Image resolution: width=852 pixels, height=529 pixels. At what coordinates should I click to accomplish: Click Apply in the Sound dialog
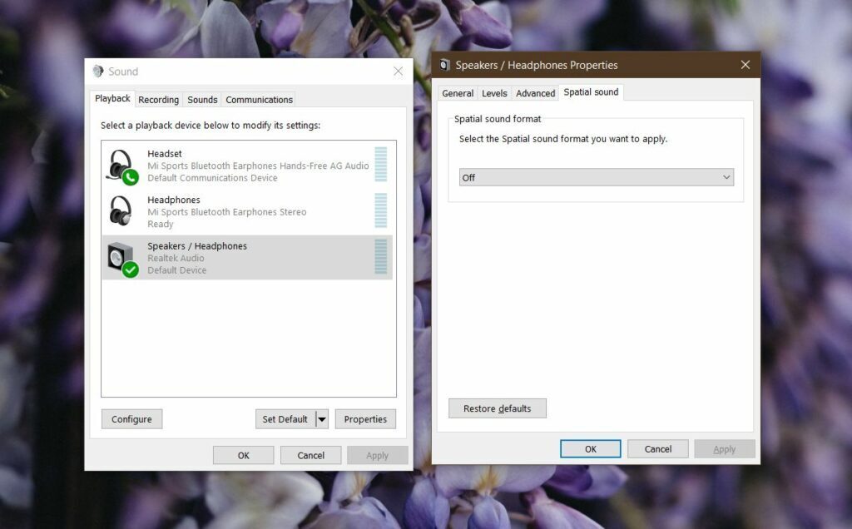click(378, 454)
